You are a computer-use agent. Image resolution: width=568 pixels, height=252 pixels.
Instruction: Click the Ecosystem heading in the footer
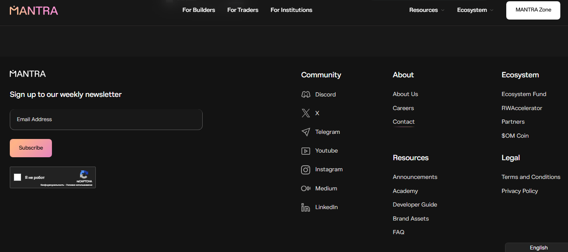point(520,75)
